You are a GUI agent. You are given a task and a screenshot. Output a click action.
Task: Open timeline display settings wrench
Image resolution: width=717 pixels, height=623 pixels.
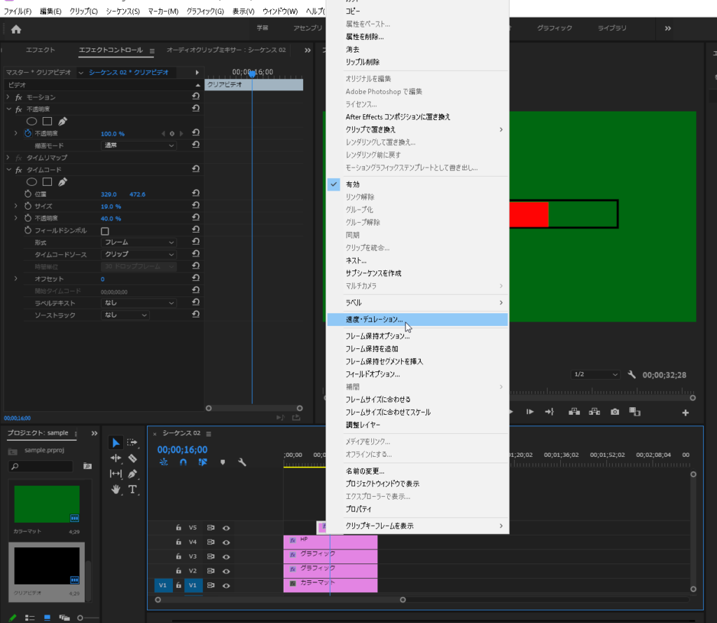point(242,463)
